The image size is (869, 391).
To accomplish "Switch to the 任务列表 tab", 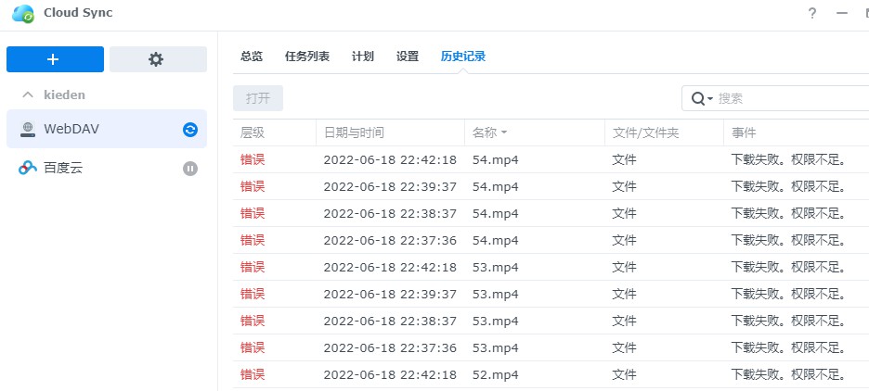I will tap(307, 57).
